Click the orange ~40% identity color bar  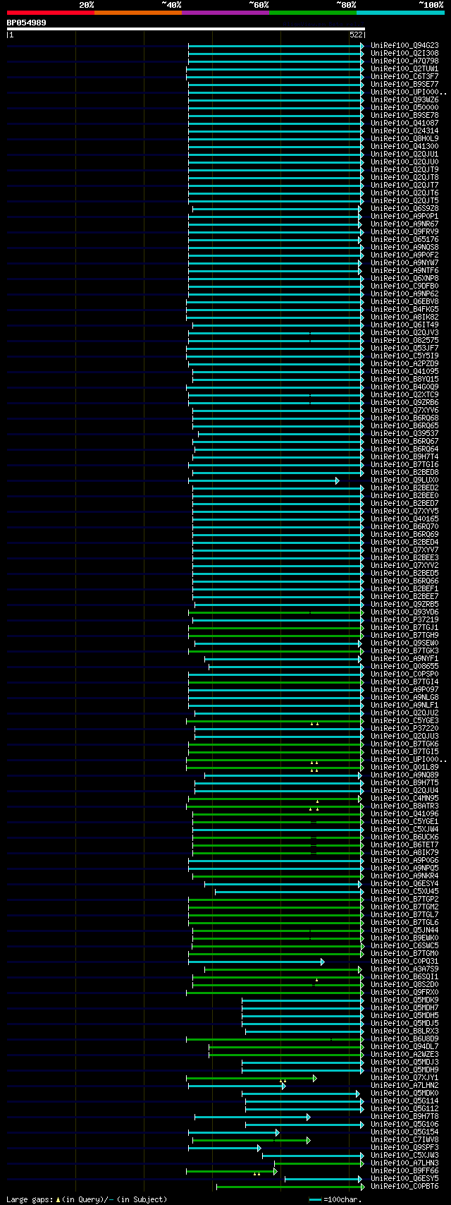tap(138, 12)
